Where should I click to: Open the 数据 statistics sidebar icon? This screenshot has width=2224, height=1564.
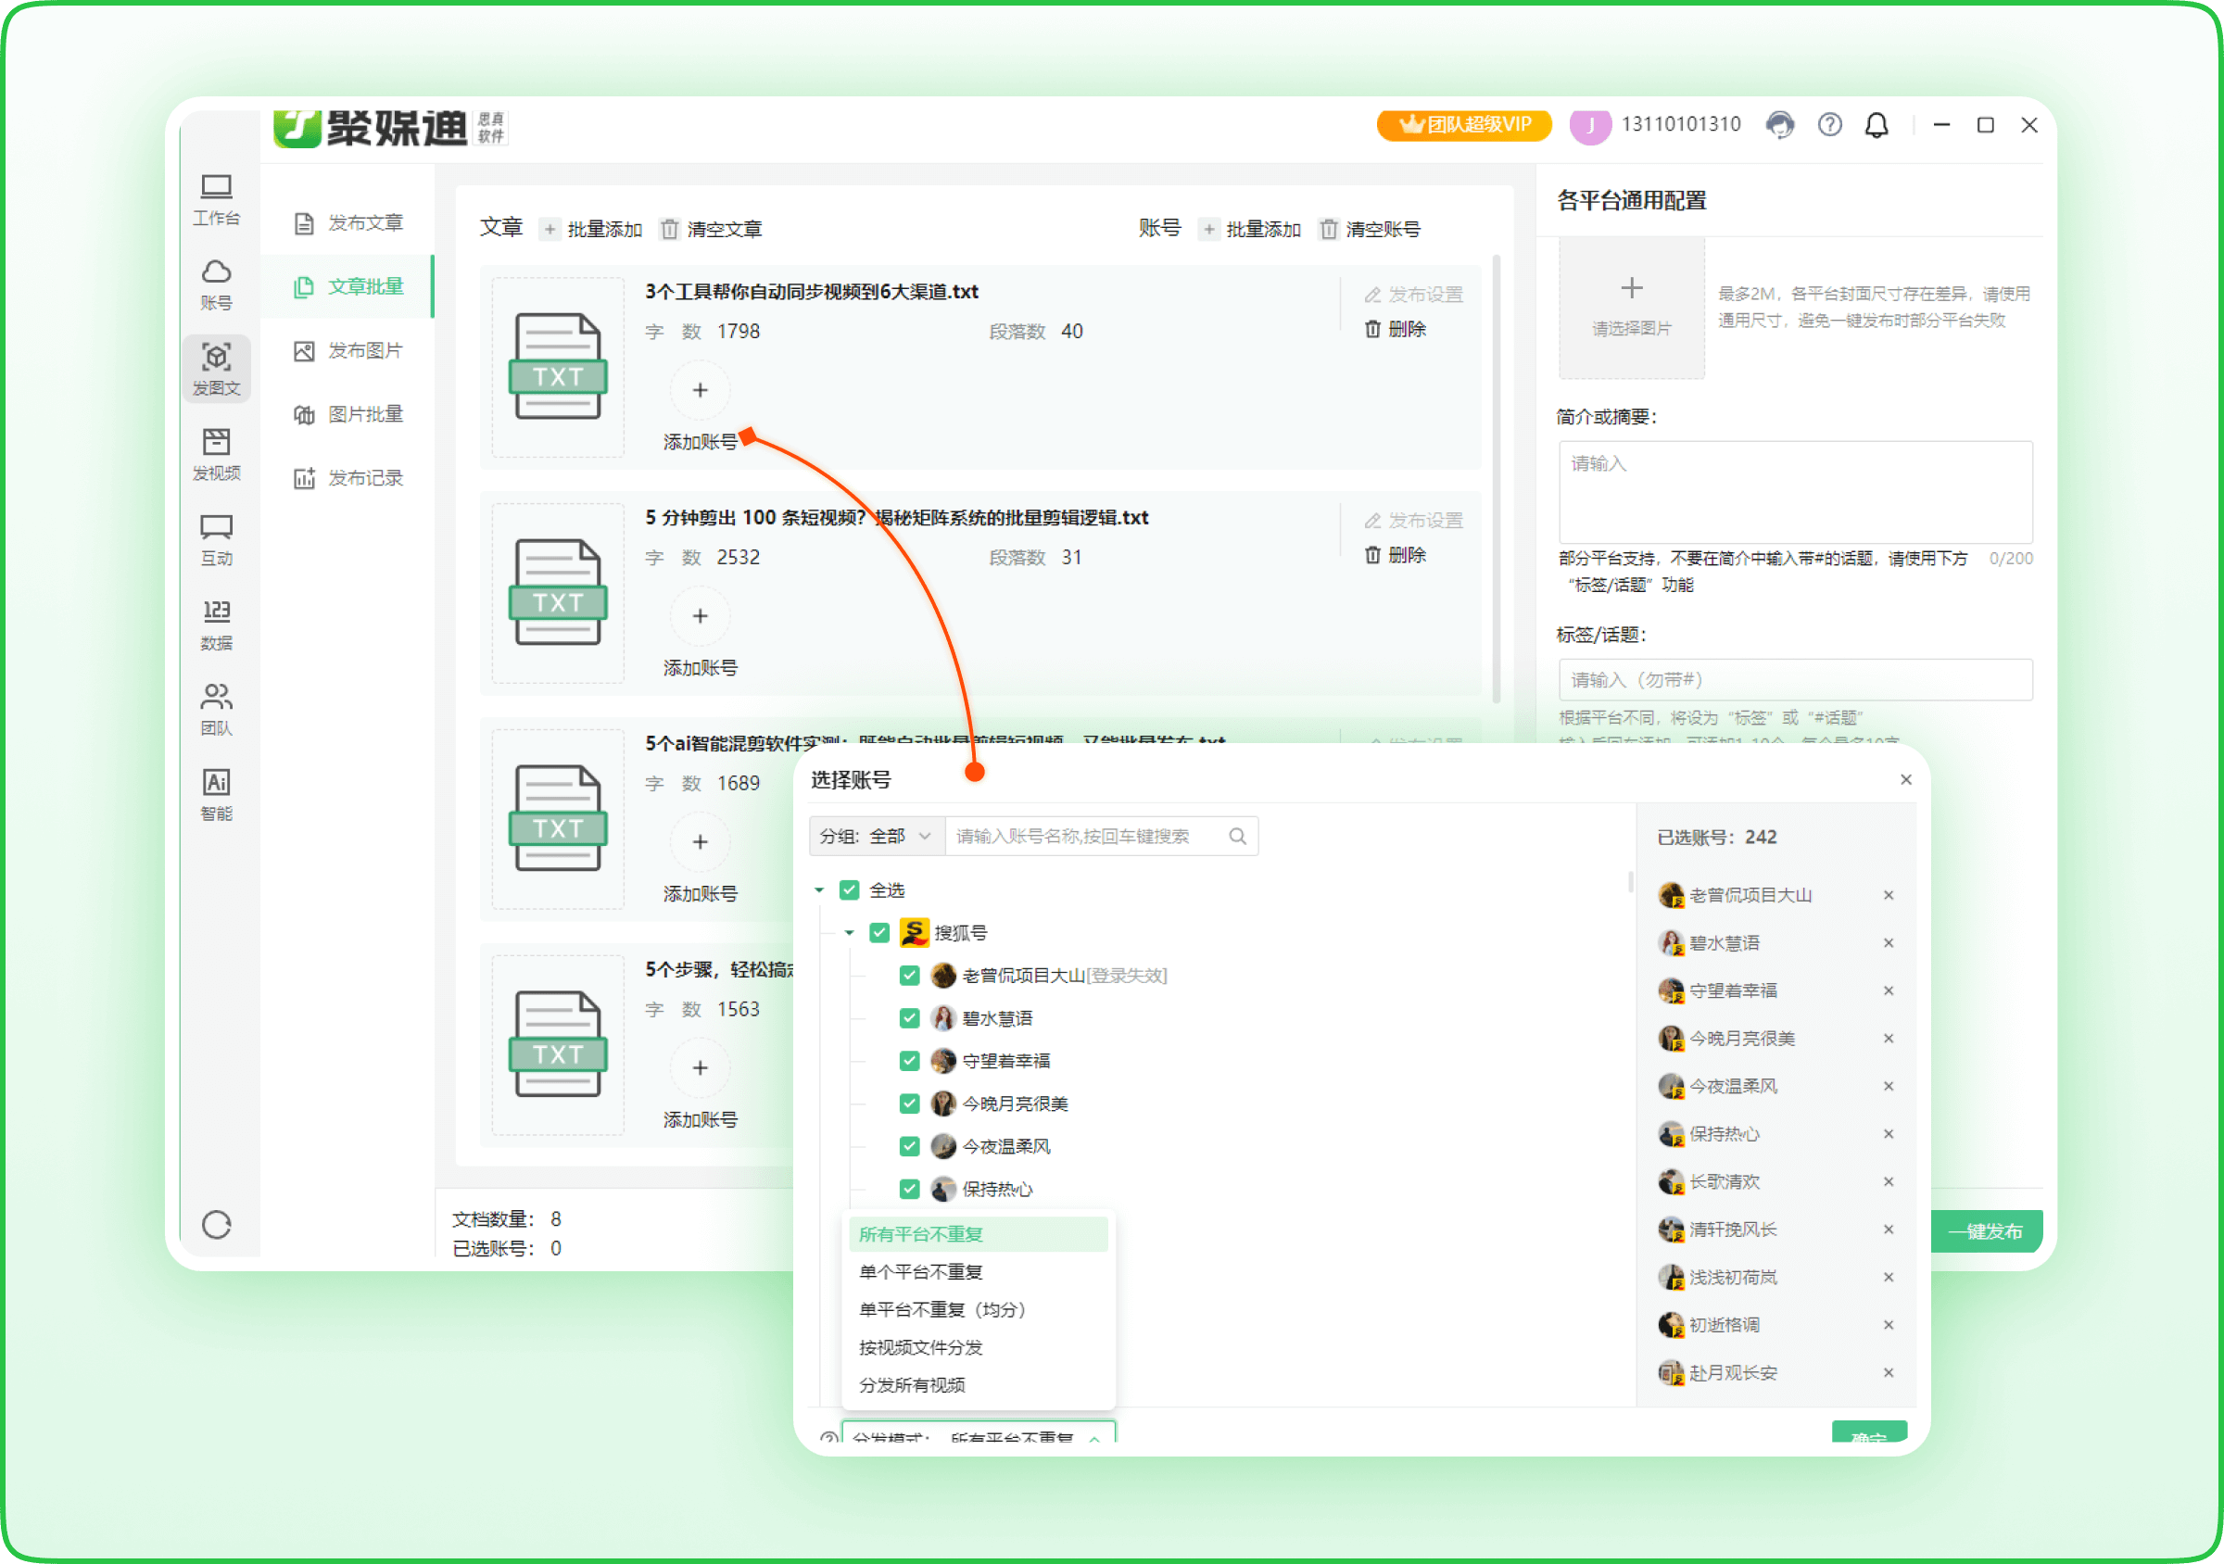click(x=216, y=624)
